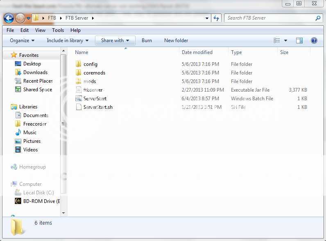Viewport: 326px width, 241px height.
Task: Open the Organize dropdown
Action: [x=22, y=41]
